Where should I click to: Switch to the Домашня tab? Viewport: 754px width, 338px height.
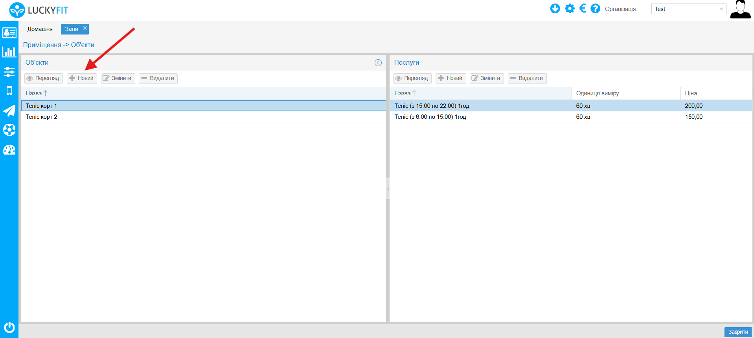pos(40,29)
